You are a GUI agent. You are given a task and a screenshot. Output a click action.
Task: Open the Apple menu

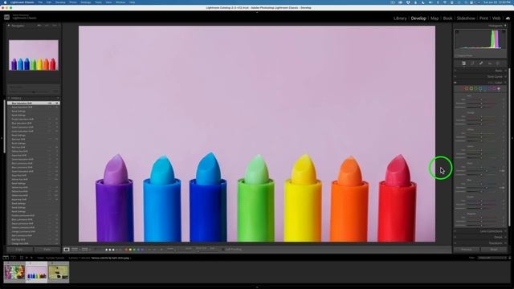pyautogui.click(x=5, y=2)
